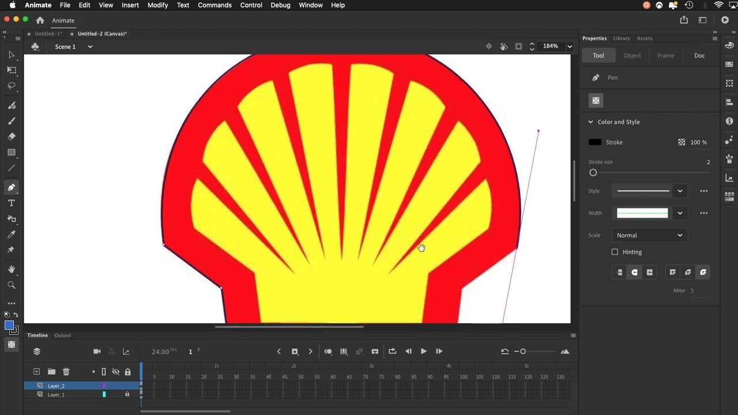738x415 pixels.
Task: Open the Color panel palette icon
Action: (729, 46)
